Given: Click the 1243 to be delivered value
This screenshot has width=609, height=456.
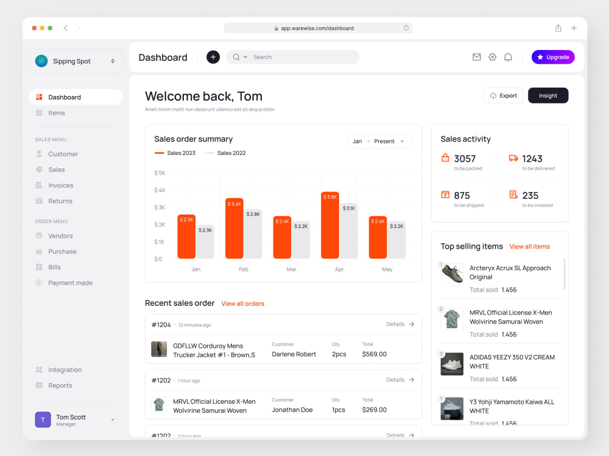Looking at the screenshot, I should point(532,159).
